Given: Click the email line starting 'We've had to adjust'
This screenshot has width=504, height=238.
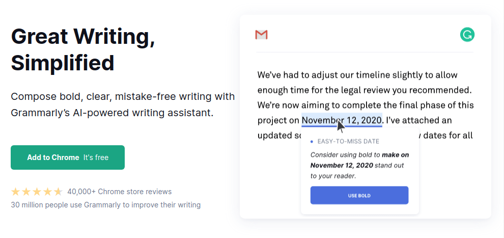Looking at the screenshot, I should click(x=357, y=75).
